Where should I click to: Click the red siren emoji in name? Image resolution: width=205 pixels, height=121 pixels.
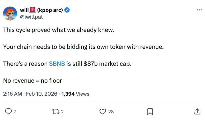pos(32,10)
